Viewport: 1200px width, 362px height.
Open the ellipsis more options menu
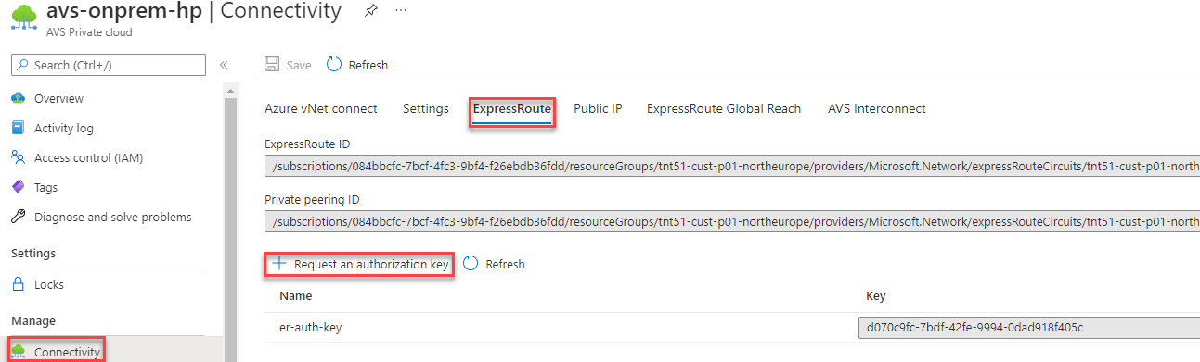pos(401,11)
